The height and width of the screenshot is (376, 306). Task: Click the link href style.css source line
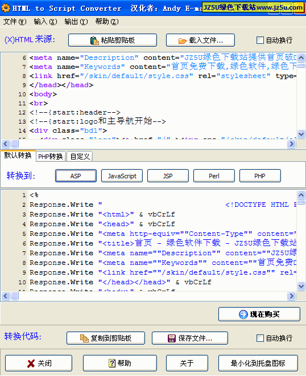pos(163,76)
